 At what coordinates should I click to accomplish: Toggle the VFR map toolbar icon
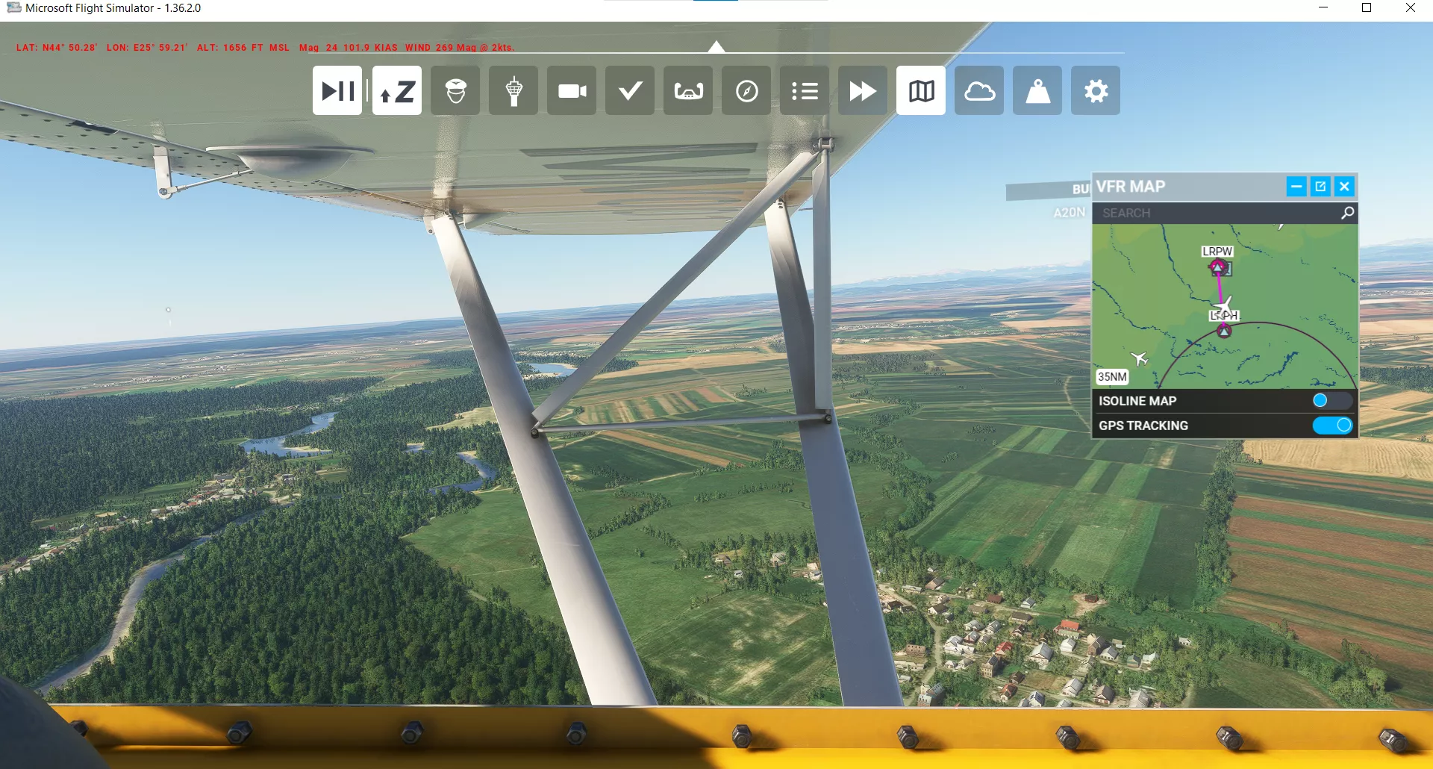(921, 90)
